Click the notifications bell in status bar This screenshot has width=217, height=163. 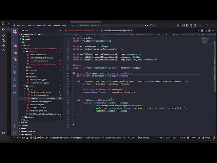point(214,138)
